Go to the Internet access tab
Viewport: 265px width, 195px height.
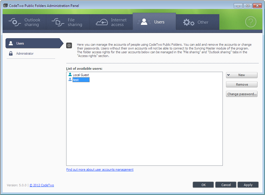coord(111,22)
